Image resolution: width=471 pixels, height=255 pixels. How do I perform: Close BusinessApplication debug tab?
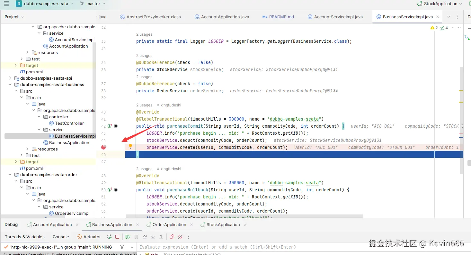(x=138, y=225)
